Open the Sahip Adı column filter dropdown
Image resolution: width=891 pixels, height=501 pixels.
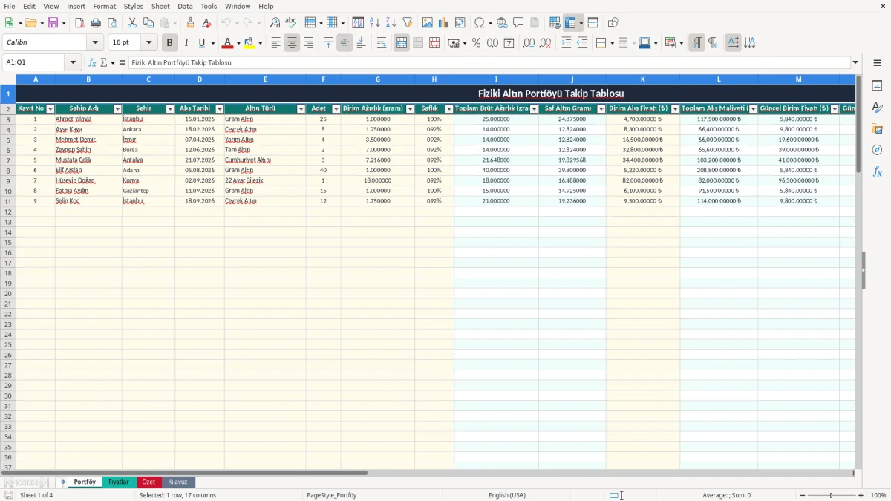pos(117,109)
